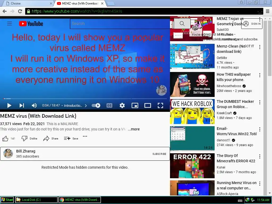Play the MEMZ virus video
The height and width of the screenshot is (204, 272).
[9, 105]
